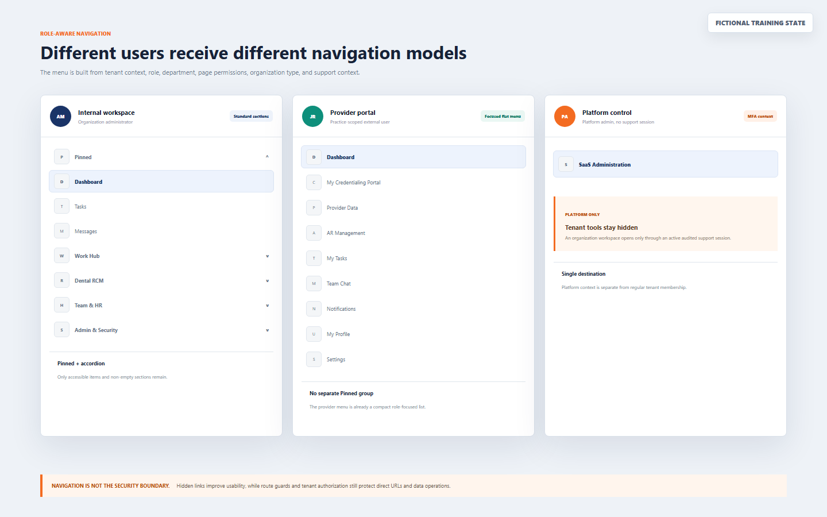The width and height of the screenshot is (827, 517).
Task: Open Tasks in Internal workspace menu
Action: click(161, 206)
